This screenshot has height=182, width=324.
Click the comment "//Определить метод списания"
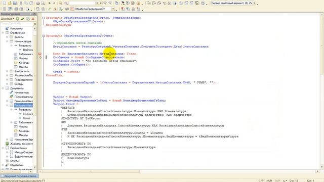point(77,43)
